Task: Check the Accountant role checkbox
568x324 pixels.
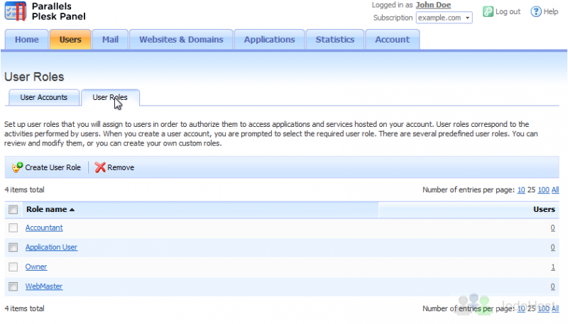Action: click(x=13, y=228)
